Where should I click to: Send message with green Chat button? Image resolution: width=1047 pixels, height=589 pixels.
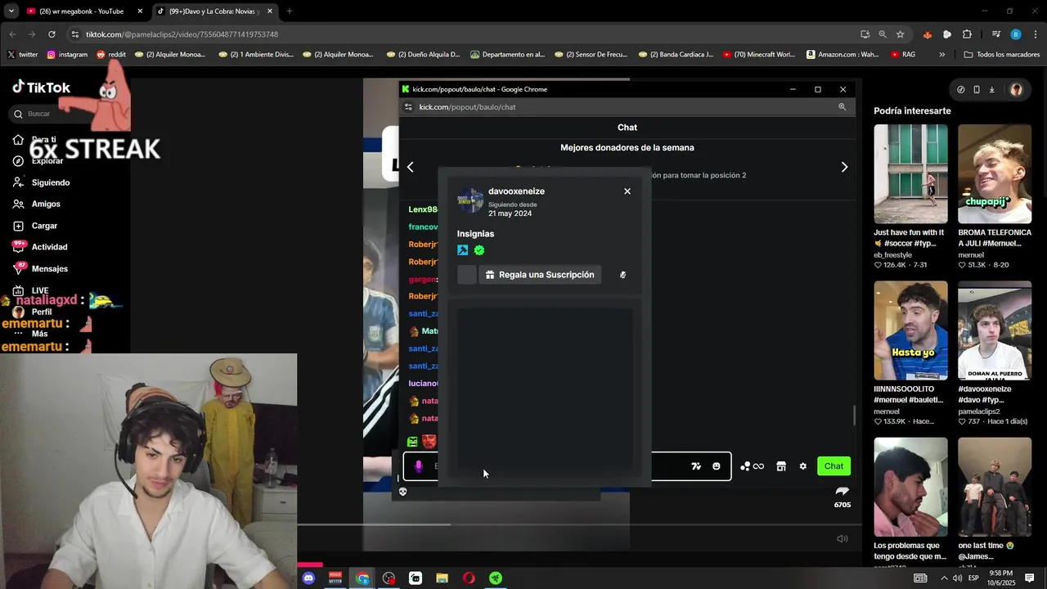834,466
